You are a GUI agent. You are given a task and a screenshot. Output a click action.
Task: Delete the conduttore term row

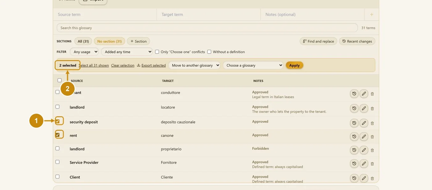coord(372,94)
